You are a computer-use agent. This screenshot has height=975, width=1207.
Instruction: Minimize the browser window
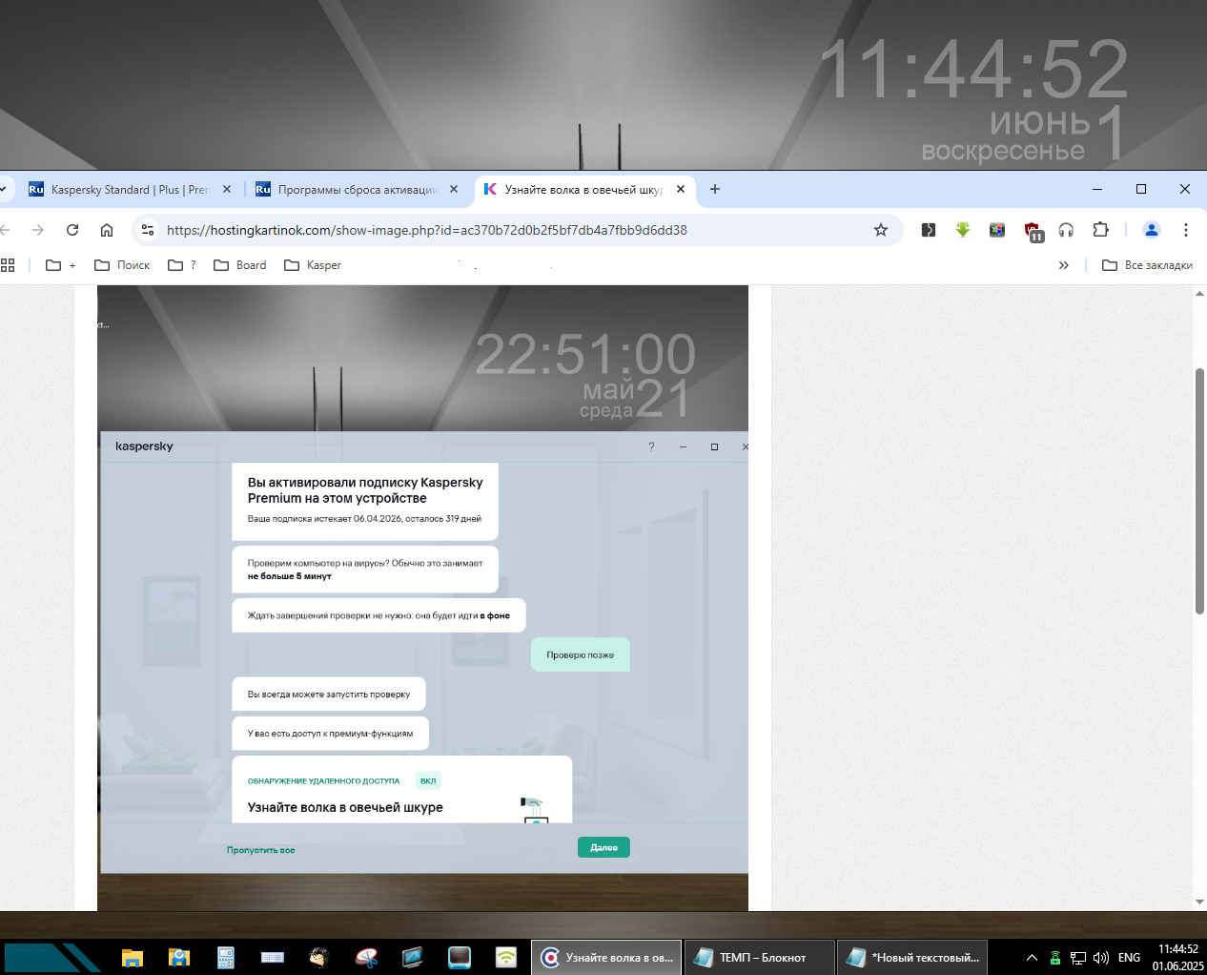(x=1097, y=189)
